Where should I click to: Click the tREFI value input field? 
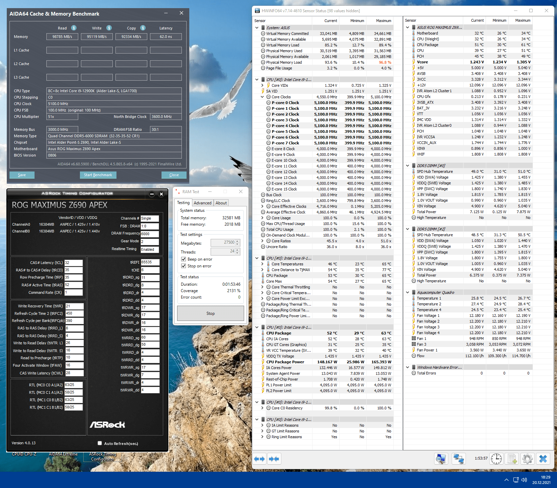click(150, 262)
